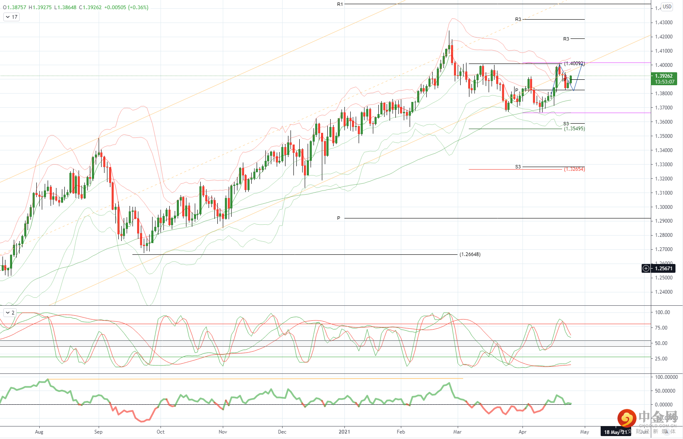Open the USD currency selector
Image resolution: width=683 pixels, height=439 pixels.
[x=667, y=7]
